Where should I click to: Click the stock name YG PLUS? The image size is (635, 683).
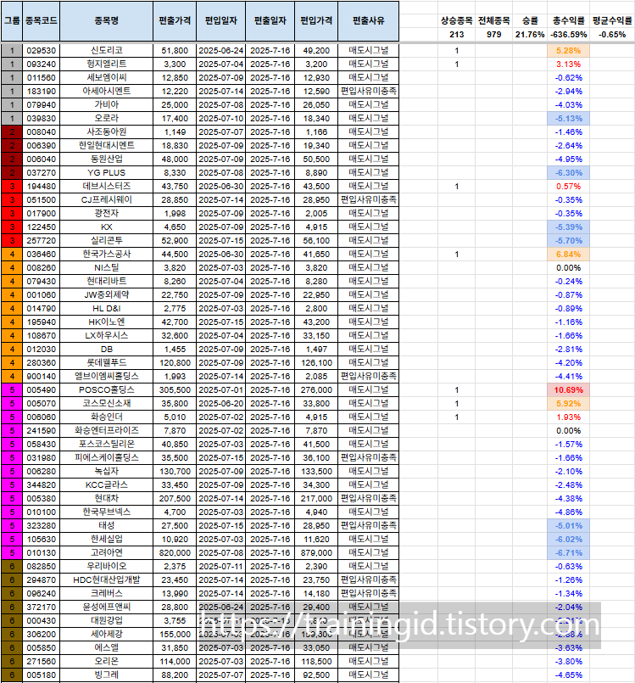click(107, 172)
